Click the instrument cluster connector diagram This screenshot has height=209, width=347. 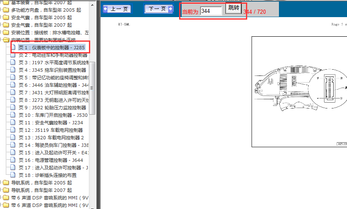click(299, 91)
